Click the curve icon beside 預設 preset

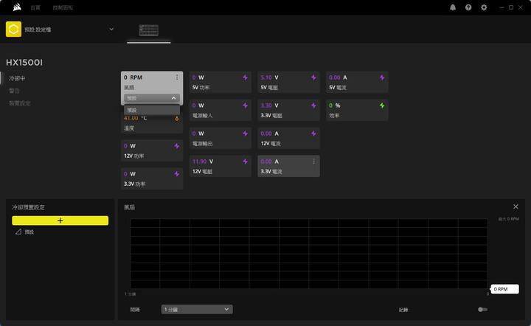(18, 232)
